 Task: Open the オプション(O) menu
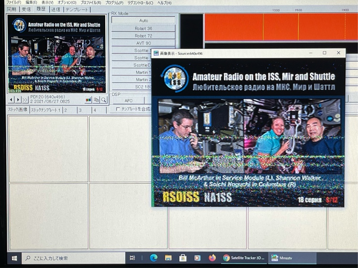(x=67, y=3)
